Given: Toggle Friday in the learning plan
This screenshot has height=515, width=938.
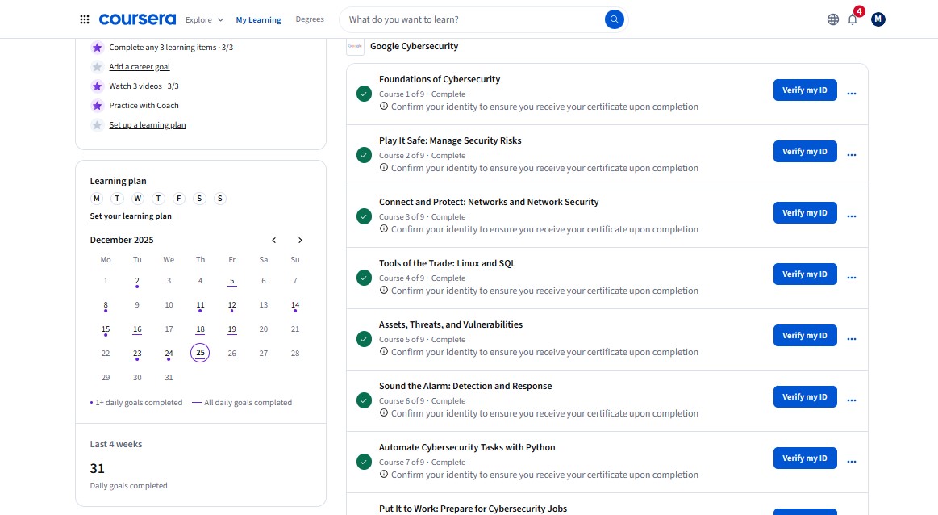Looking at the screenshot, I should tap(179, 199).
